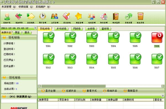The image size is (166, 109).
Task: Click the 消费项目 column header
Action: pos(48,100)
